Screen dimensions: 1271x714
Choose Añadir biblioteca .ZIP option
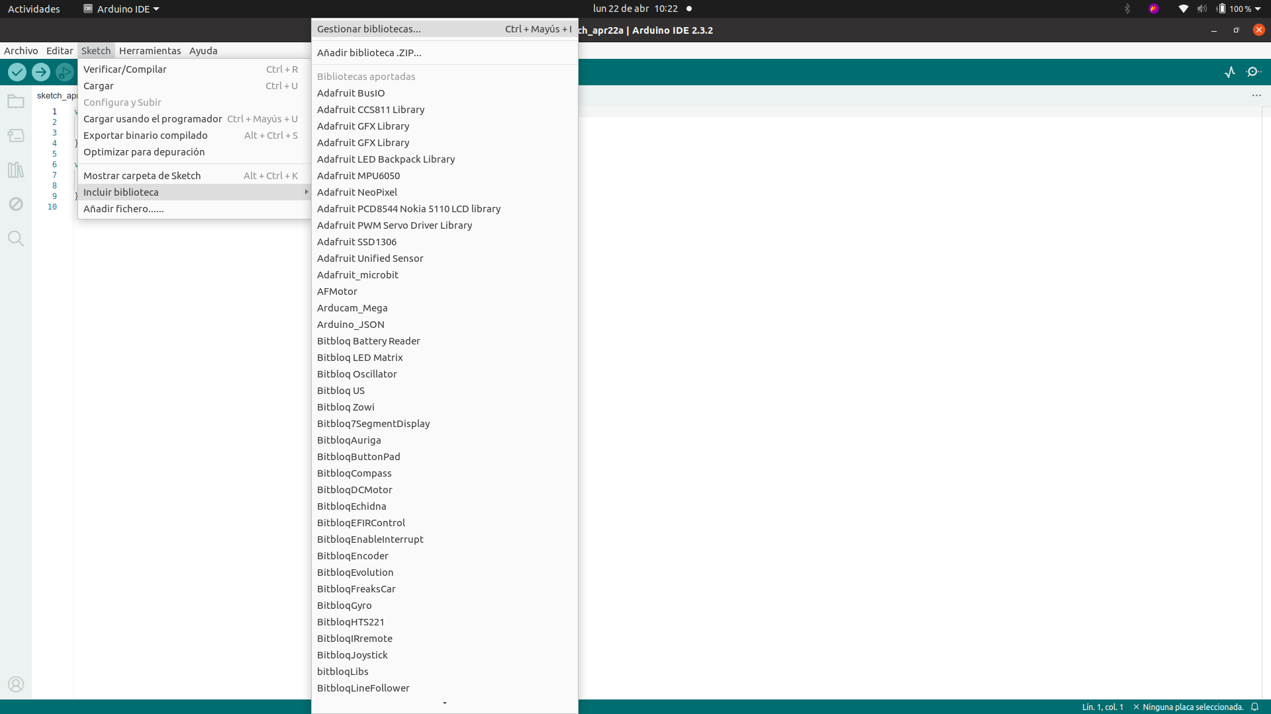369,53
